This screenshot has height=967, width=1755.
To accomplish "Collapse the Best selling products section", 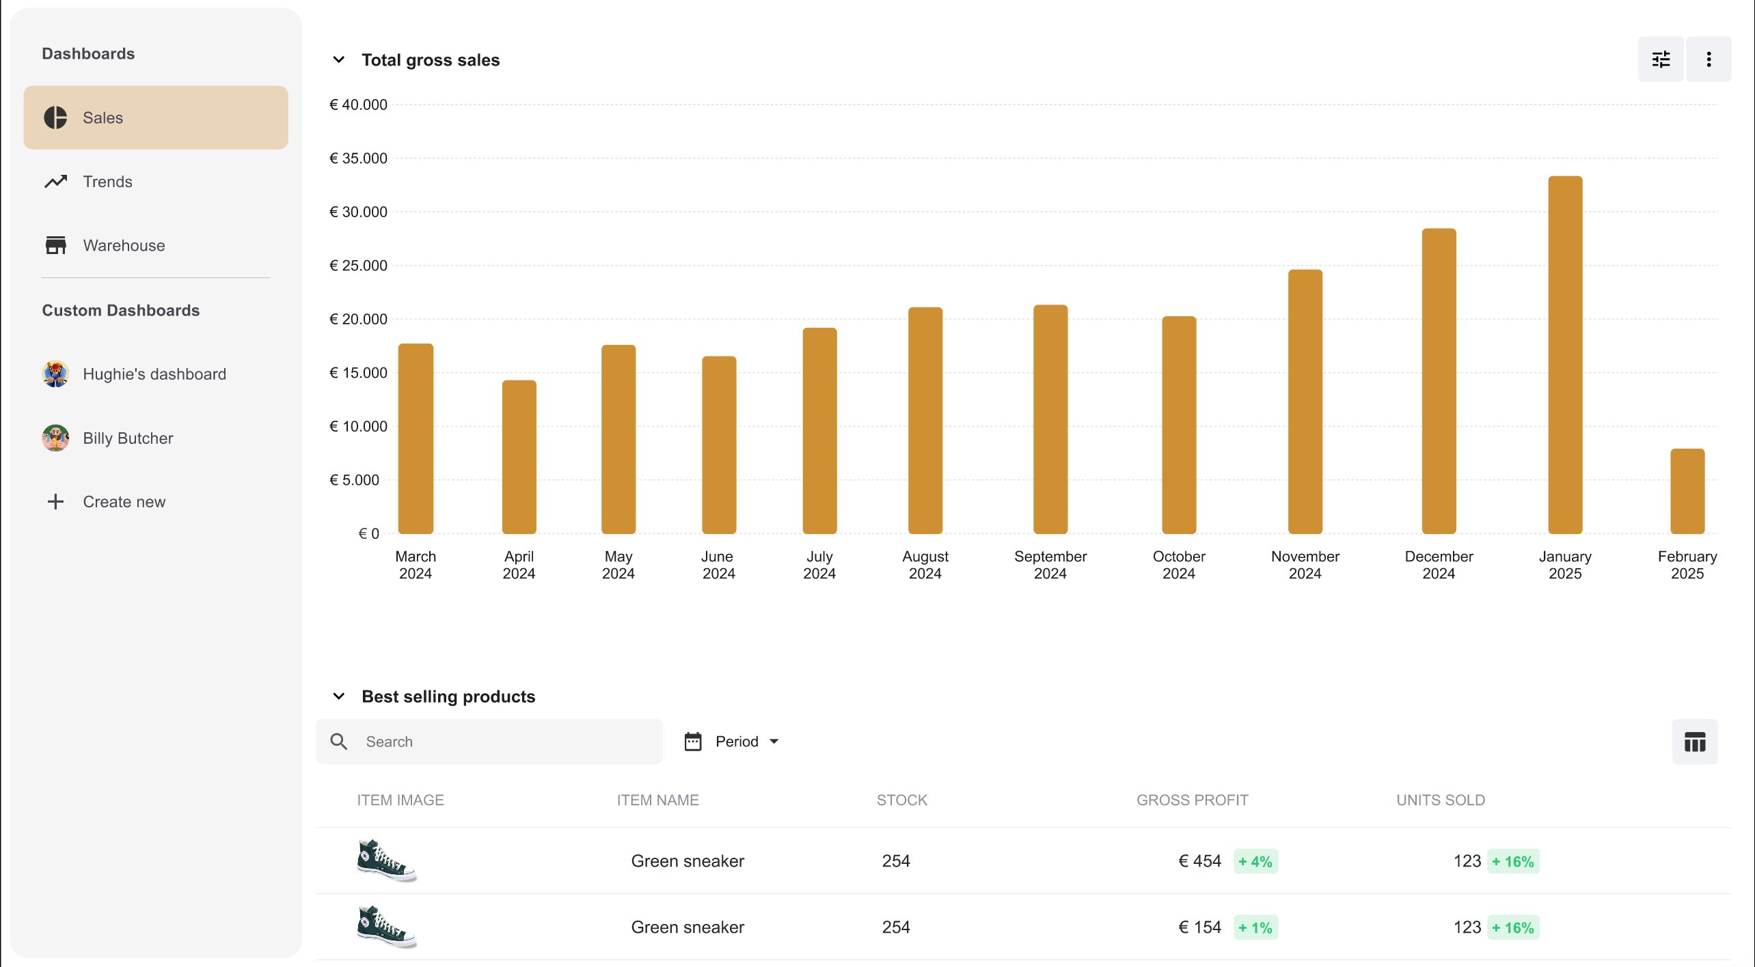I will [338, 697].
